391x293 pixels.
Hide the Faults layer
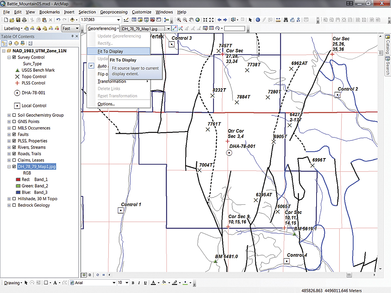[14, 134]
